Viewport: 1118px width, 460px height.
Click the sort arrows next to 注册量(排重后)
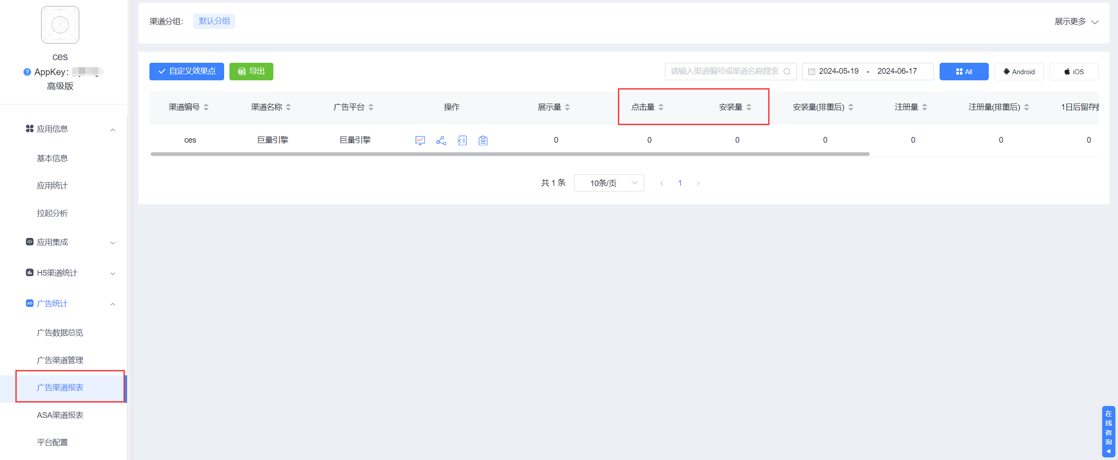[x=1027, y=107]
